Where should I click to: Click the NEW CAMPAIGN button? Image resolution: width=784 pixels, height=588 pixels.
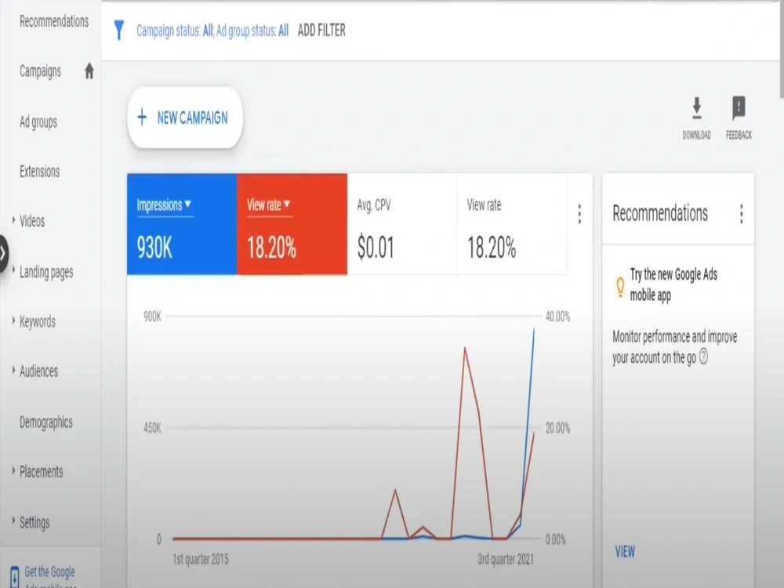[x=185, y=118]
